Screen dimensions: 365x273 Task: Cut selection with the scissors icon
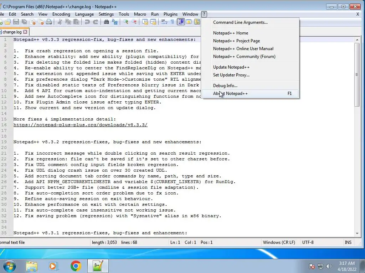click(x=60, y=22)
